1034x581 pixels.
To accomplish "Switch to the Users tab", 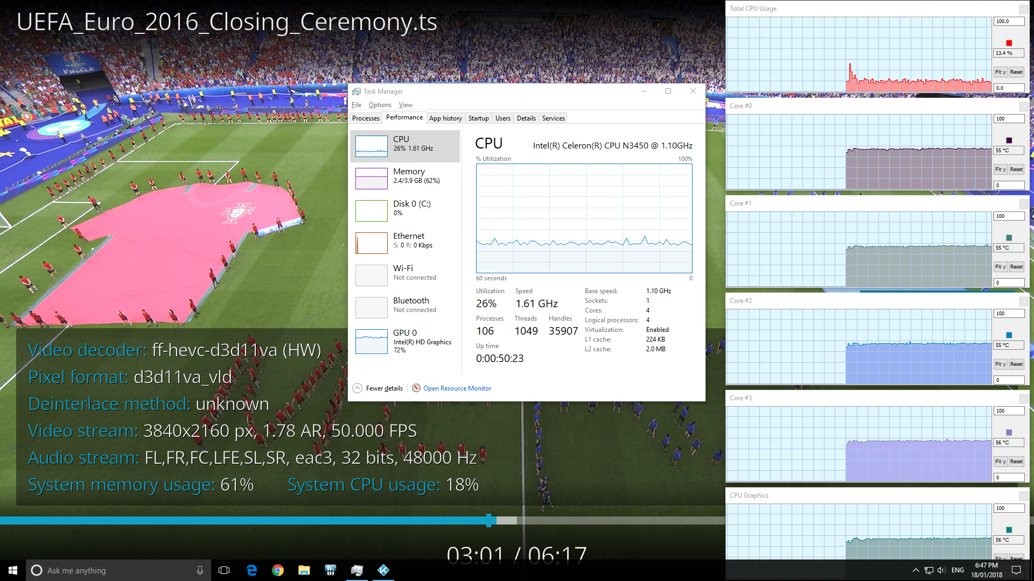I will pyautogui.click(x=503, y=118).
